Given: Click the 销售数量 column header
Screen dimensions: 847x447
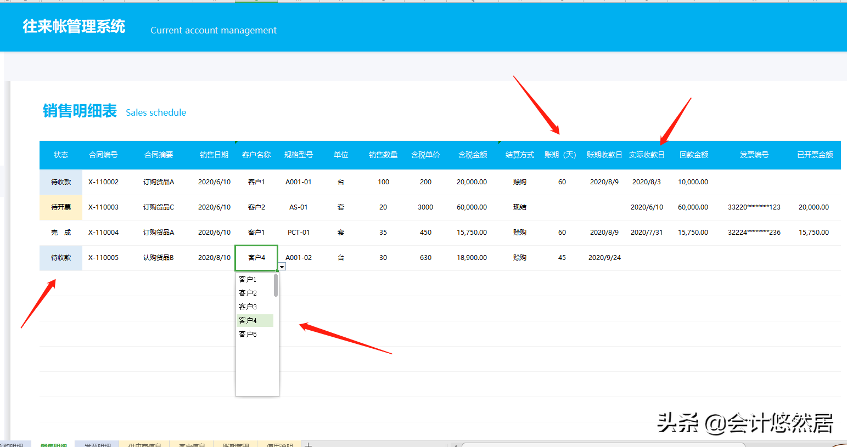Looking at the screenshot, I should pos(383,155).
